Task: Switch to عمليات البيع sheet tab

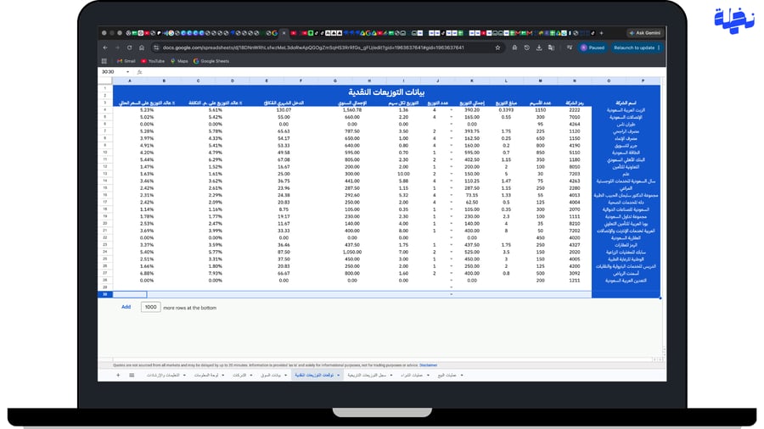Action: pyautogui.click(x=447, y=375)
